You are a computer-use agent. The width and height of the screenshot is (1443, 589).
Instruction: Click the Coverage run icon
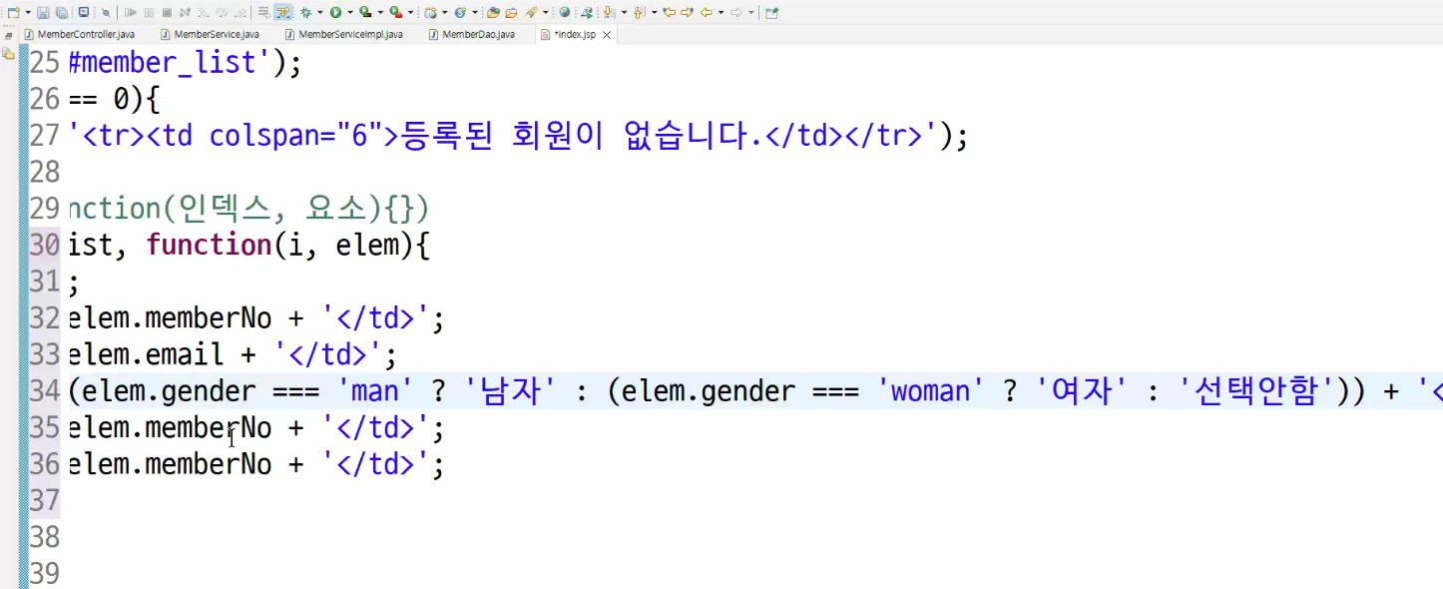[365, 13]
